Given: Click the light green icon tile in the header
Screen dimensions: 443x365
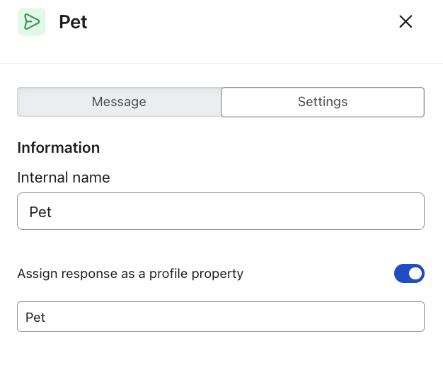Looking at the screenshot, I should click(x=31, y=22).
